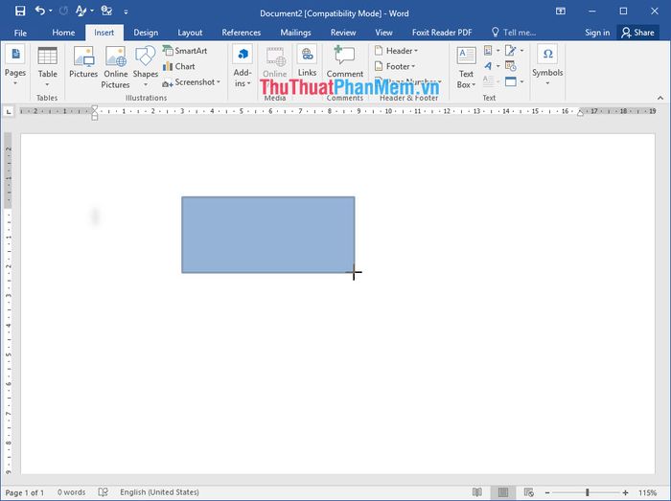Switch to Web Layout view
Screen dimensions: 671x501
click(527, 492)
